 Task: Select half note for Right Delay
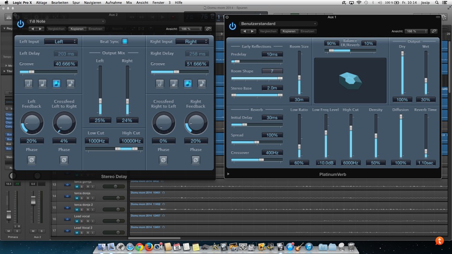pos(160,83)
